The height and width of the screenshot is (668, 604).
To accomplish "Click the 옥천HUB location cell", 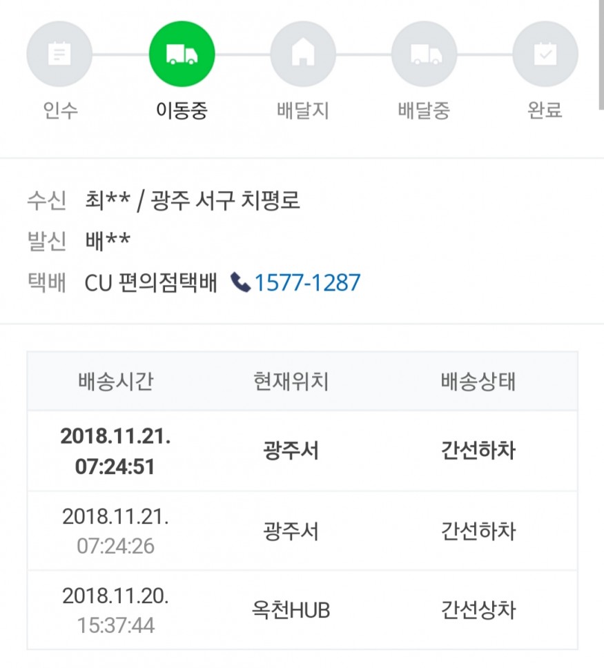I will tap(291, 610).
